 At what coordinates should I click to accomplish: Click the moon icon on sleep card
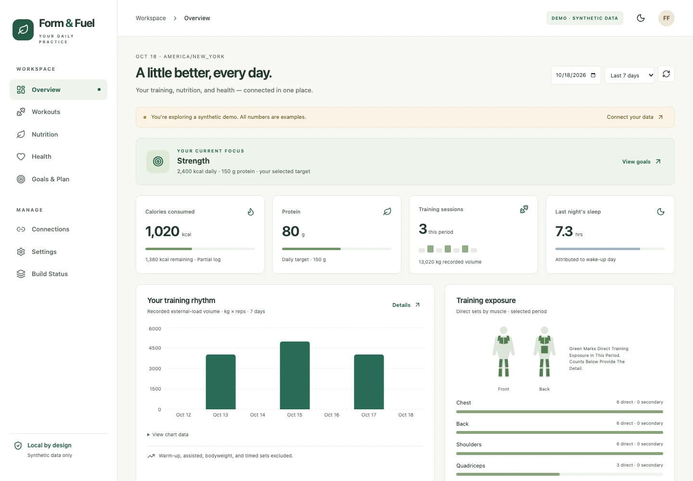coord(661,212)
